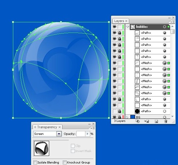Open the Transparency panel flyout menu
The width and height of the screenshot is (178, 165).
[93, 128]
